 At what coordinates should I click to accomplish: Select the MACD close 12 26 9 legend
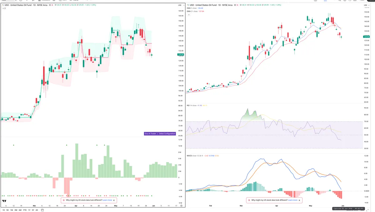[x=194, y=156]
